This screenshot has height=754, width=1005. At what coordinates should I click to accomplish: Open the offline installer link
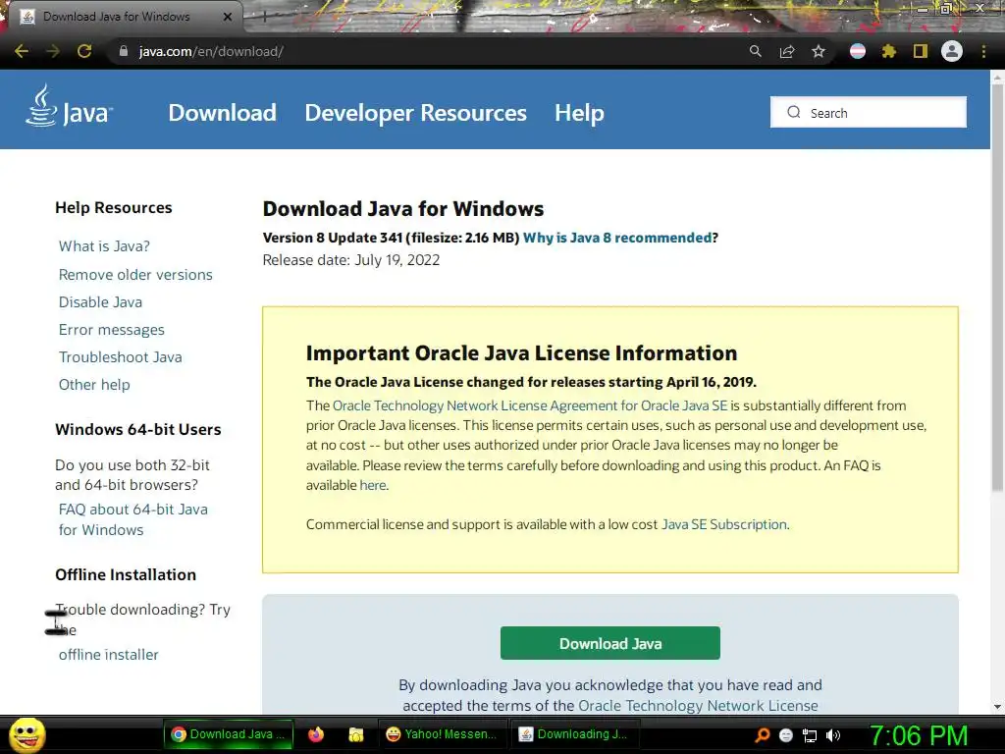(x=108, y=655)
